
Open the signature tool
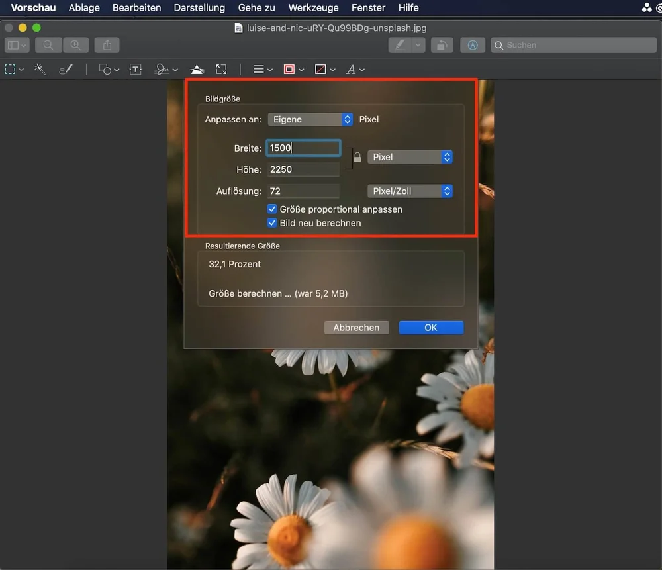click(x=162, y=70)
